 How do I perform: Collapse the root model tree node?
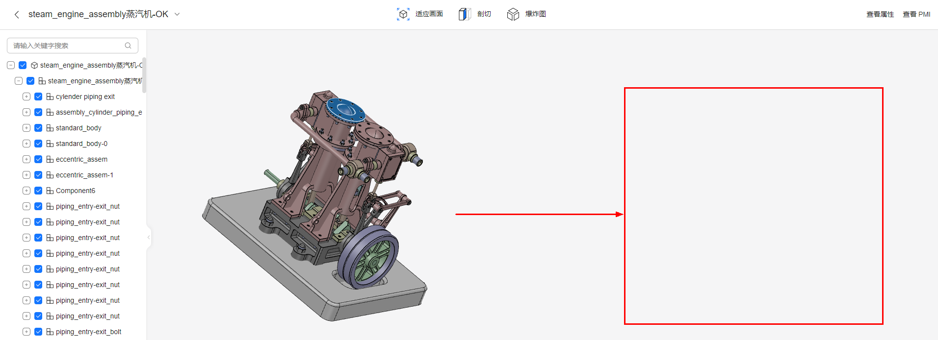(11, 65)
